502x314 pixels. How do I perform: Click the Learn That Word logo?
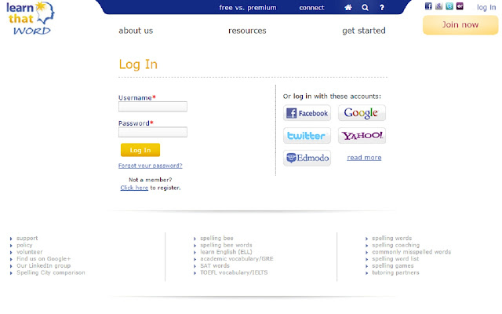coord(31,18)
